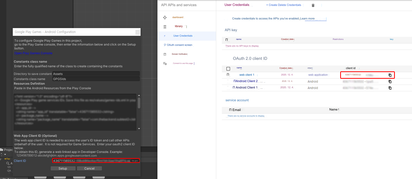Click the Setup button
This screenshot has width=412, height=179.
[63, 169]
